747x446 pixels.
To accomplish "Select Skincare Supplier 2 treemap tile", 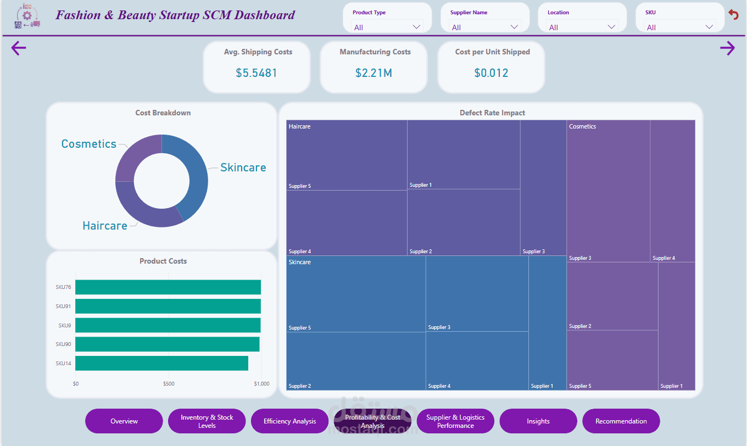I will 356,361.
